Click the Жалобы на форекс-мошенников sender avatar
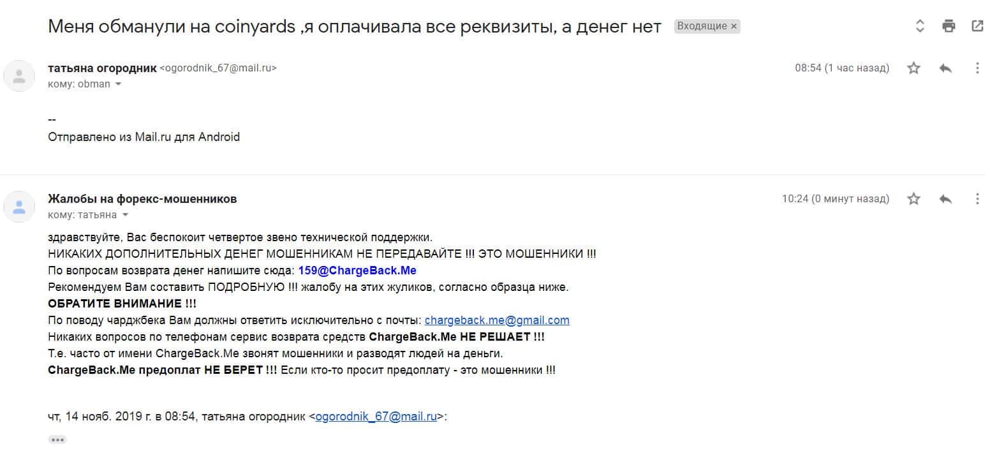Image resolution: width=997 pixels, height=474 pixels. [19, 207]
